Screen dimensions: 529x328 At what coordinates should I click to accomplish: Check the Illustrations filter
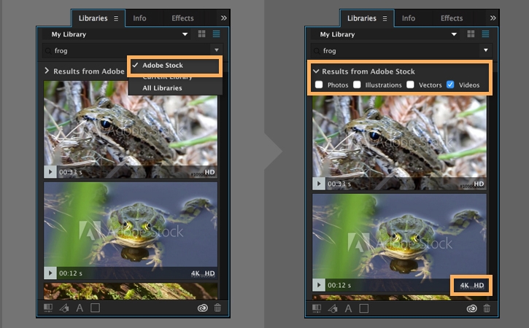pos(357,85)
